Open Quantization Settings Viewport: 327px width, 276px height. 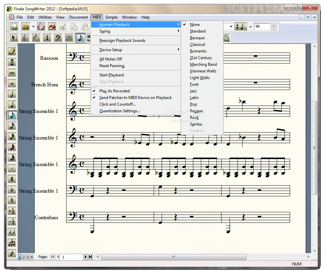[136, 111]
